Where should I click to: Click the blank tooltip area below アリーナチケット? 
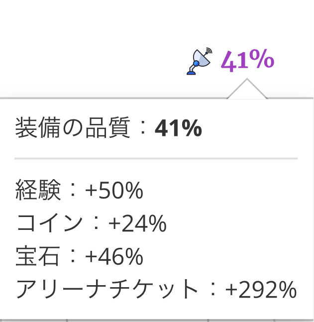(156, 309)
